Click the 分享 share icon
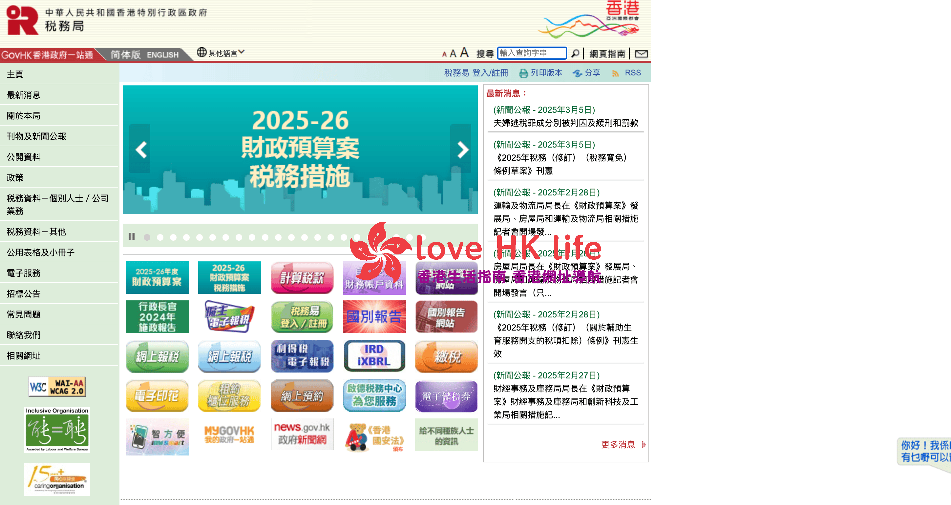 [578, 73]
